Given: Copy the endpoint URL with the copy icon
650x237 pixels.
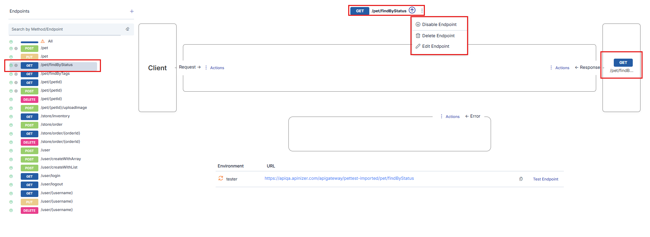Looking at the screenshot, I should tap(521, 179).
